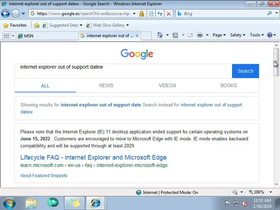Viewport: 280px width, 210px height.
Task: Click the corrected query 'internet explorer out of support date'
Action: pyautogui.click(x=101, y=105)
